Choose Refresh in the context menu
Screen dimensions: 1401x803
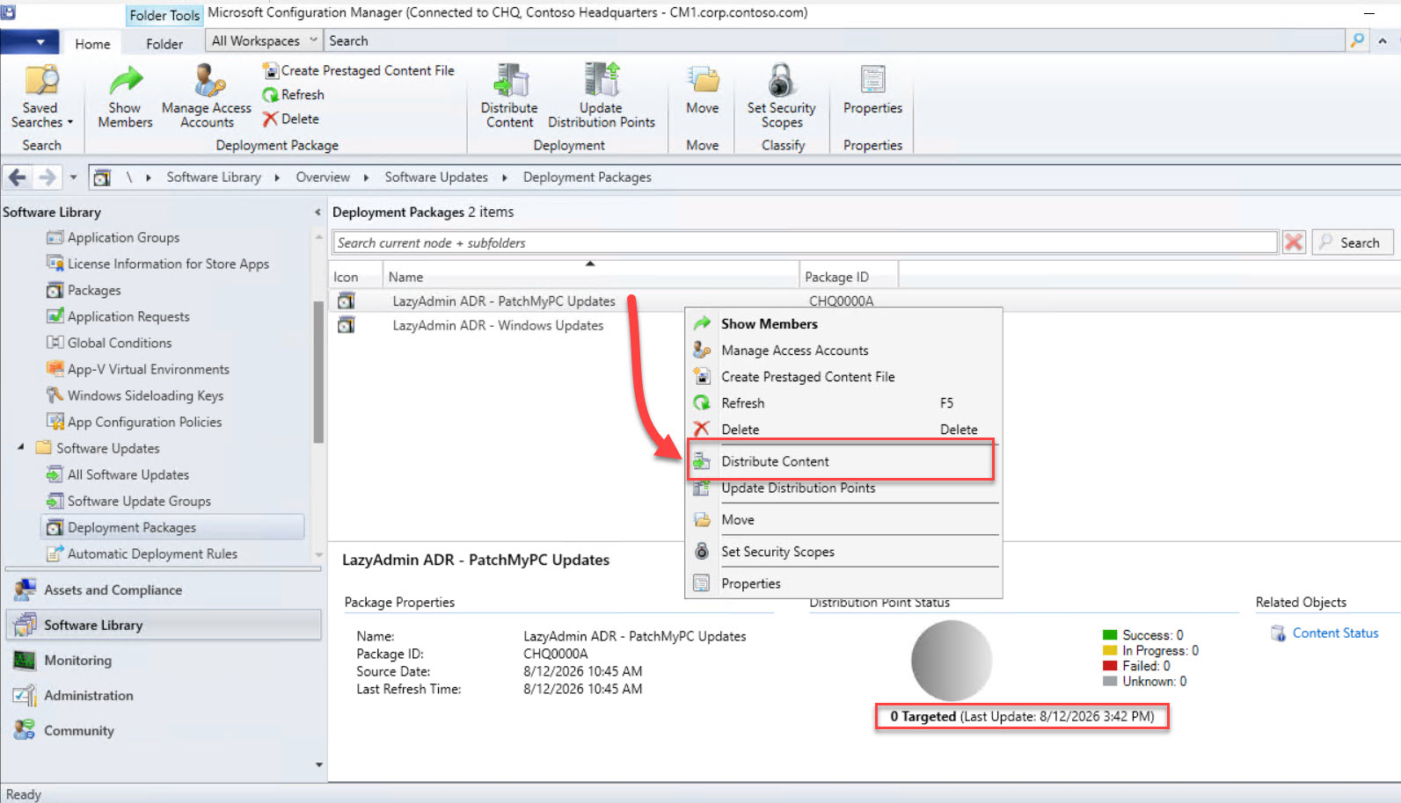(843, 403)
